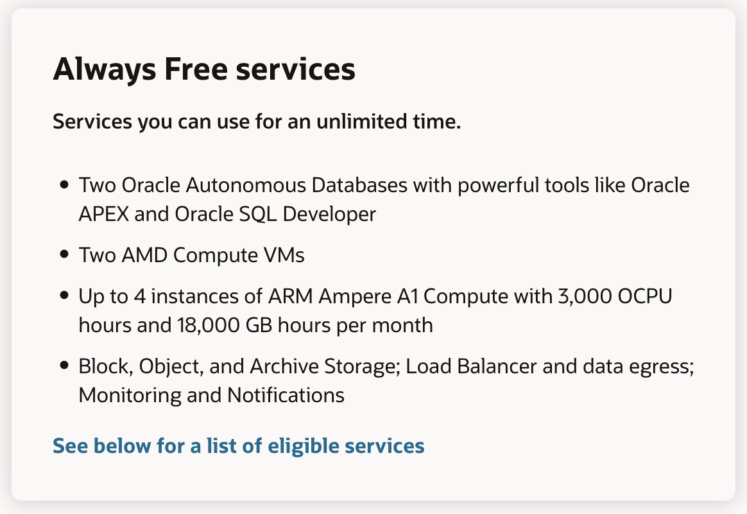Viewport: 747px width, 514px height.
Task: Click the "3,000 OCPU" text
Action: tap(626, 296)
